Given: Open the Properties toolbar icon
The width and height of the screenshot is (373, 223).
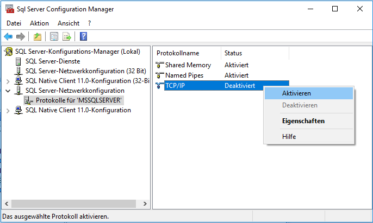Looking at the screenshot, I should point(54,36).
